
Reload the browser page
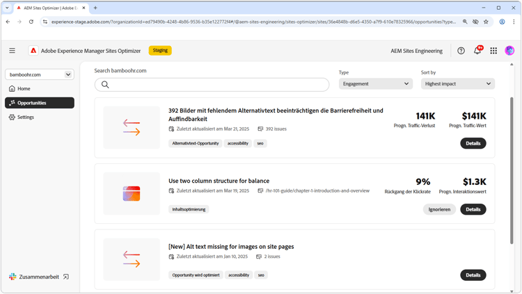coord(31,22)
